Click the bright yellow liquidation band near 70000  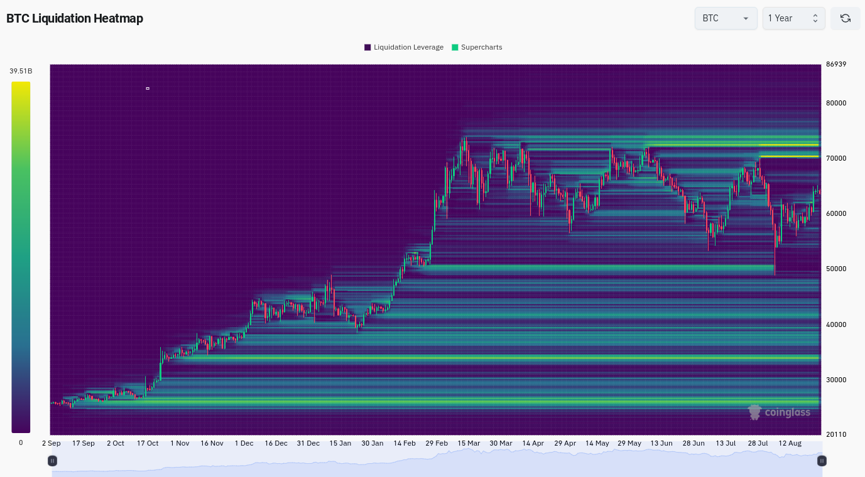[789, 156]
